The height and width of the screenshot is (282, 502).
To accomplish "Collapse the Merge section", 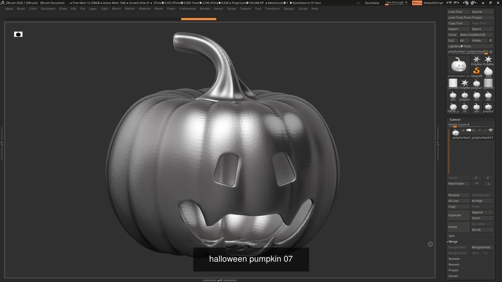I will click(453, 242).
